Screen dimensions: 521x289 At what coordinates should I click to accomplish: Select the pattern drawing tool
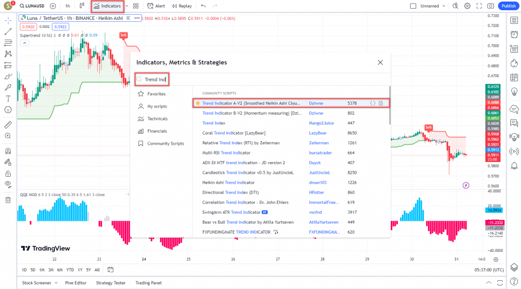8,54
